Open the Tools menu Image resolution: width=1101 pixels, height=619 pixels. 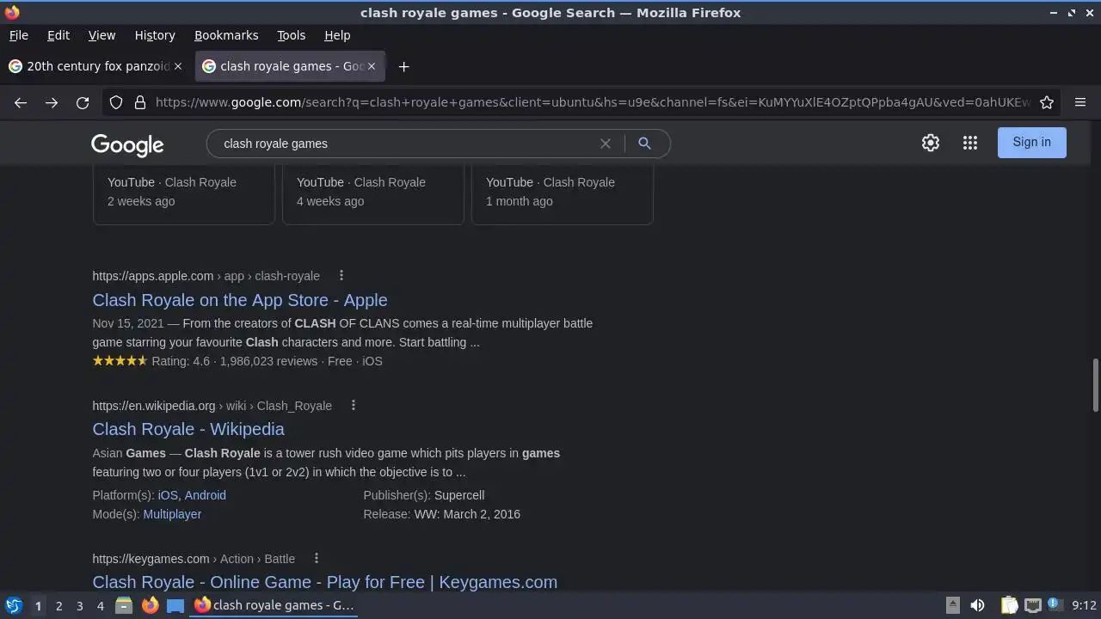[x=292, y=35]
